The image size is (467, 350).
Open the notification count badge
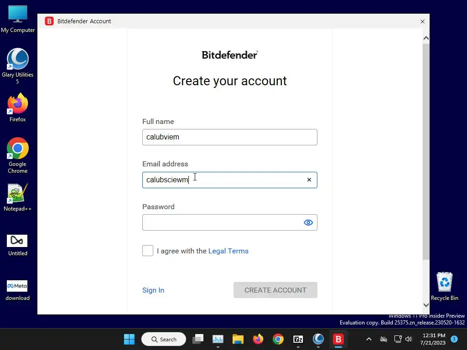point(454,339)
